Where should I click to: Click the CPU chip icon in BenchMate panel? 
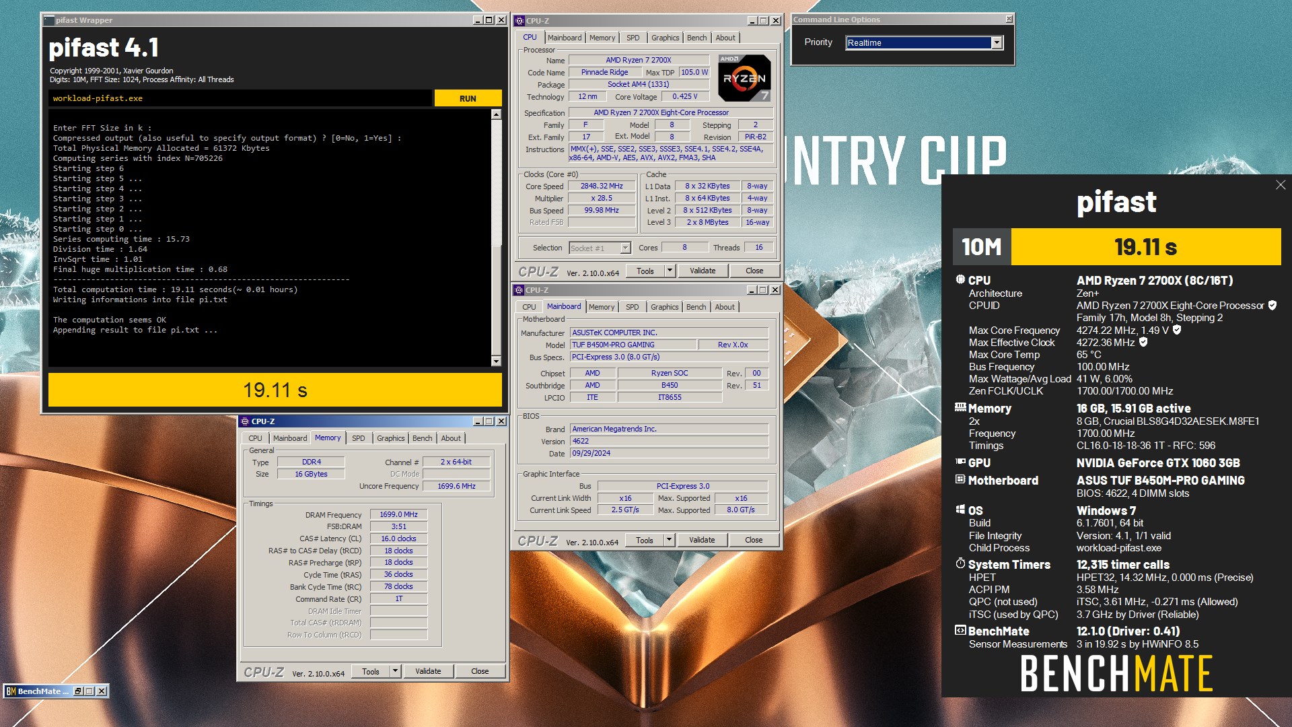[x=960, y=279]
